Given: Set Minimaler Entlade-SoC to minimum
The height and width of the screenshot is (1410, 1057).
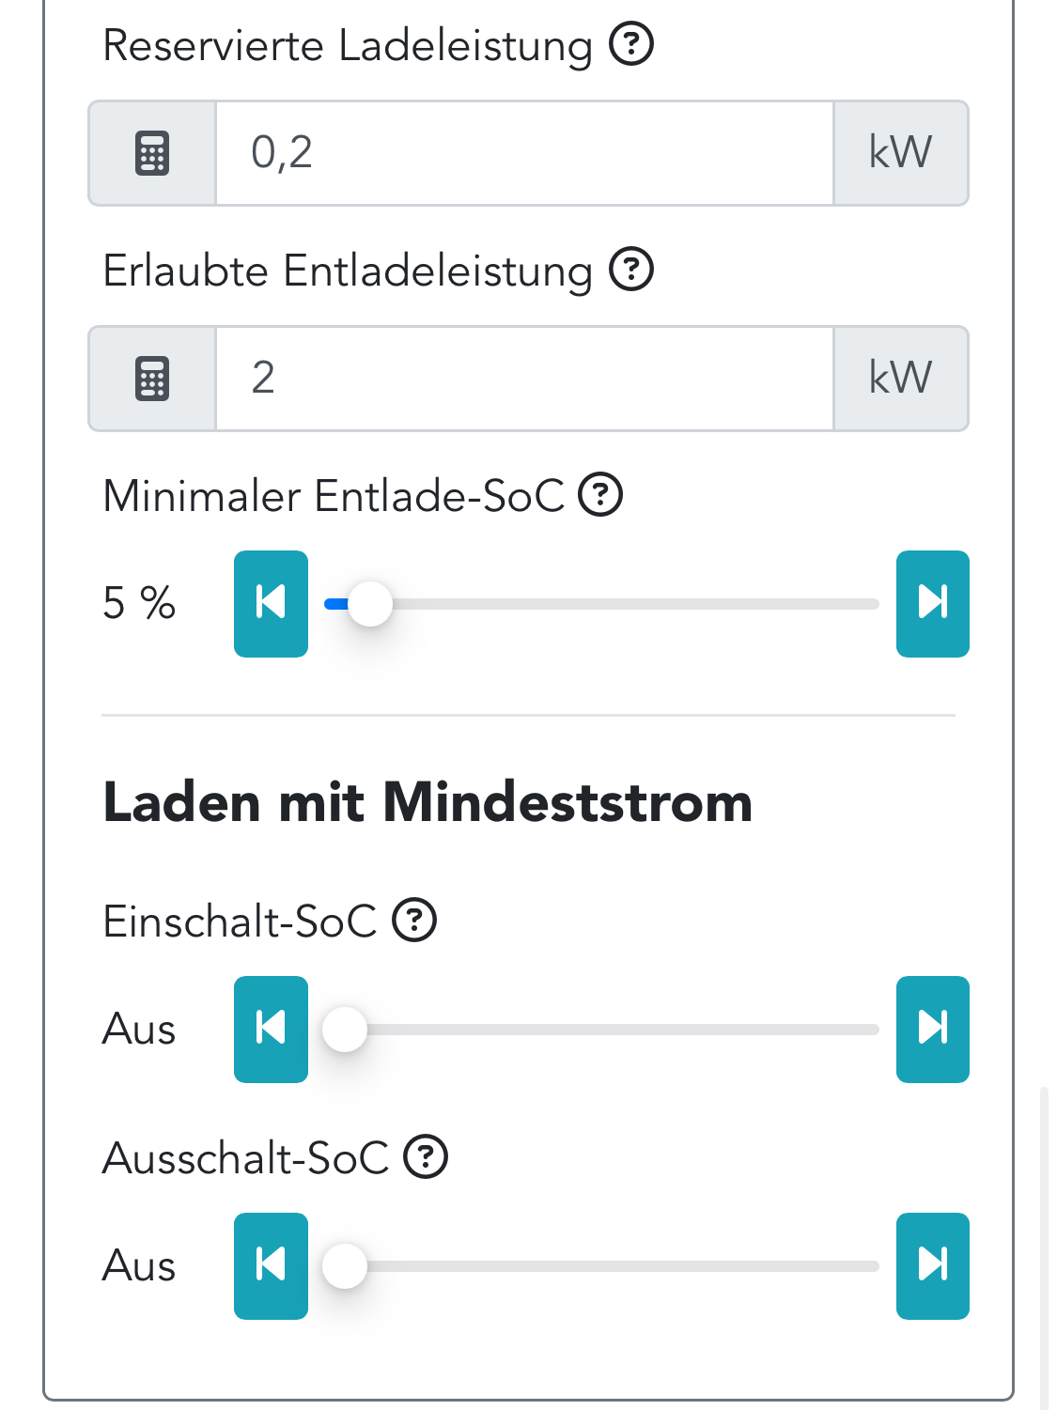Looking at the screenshot, I should [271, 603].
